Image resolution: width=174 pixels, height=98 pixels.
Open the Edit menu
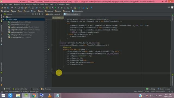[6, 4]
